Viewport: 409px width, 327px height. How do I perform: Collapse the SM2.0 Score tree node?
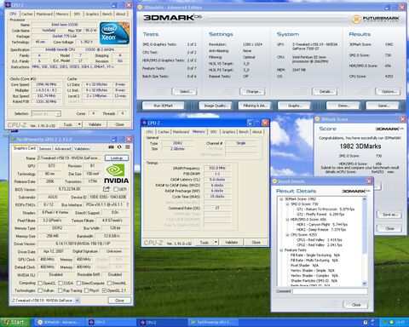pos(287,204)
